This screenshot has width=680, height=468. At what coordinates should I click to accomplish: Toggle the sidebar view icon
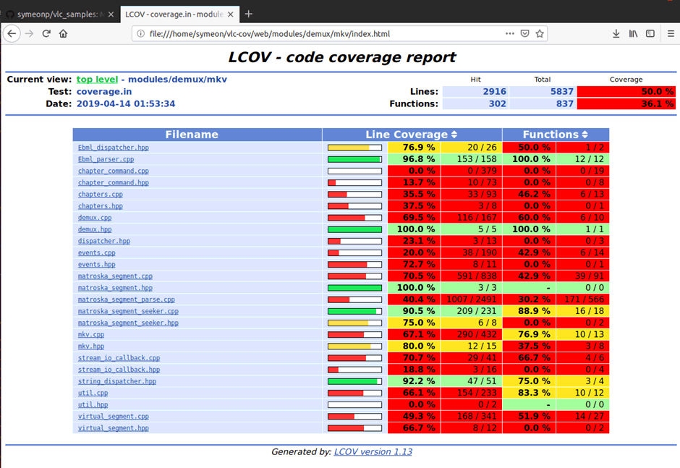[650, 33]
